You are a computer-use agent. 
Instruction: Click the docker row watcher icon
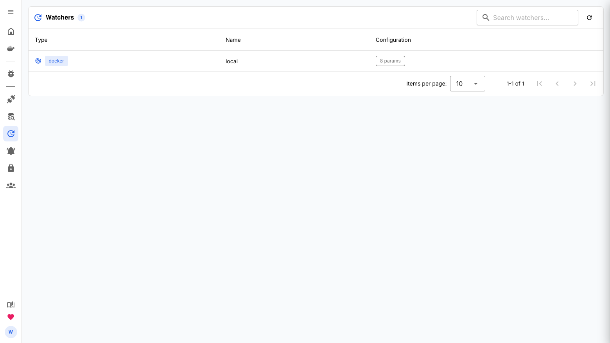[38, 61]
